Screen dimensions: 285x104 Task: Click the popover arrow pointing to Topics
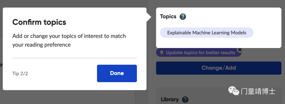(x=149, y=17)
